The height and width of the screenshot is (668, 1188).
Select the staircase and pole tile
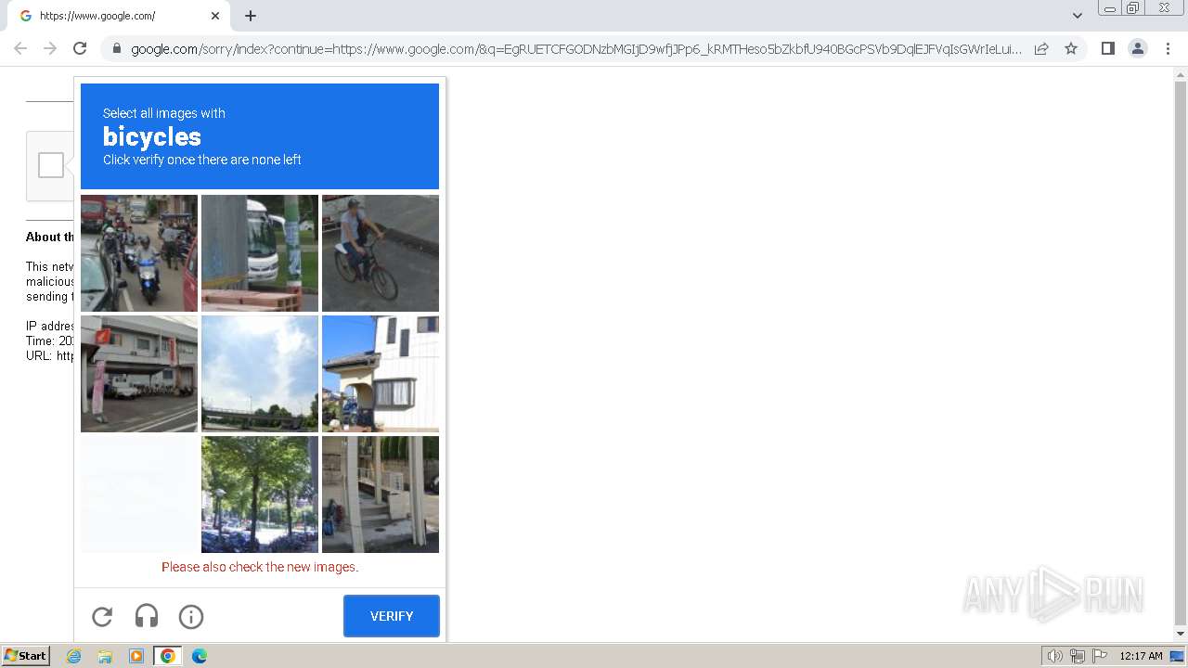coord(381,495)
